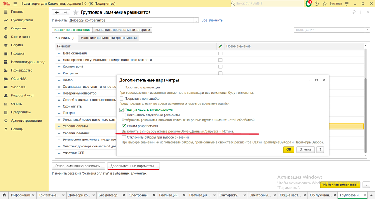Select Выполнить произвольный алгоритм mode

point(122,30)
